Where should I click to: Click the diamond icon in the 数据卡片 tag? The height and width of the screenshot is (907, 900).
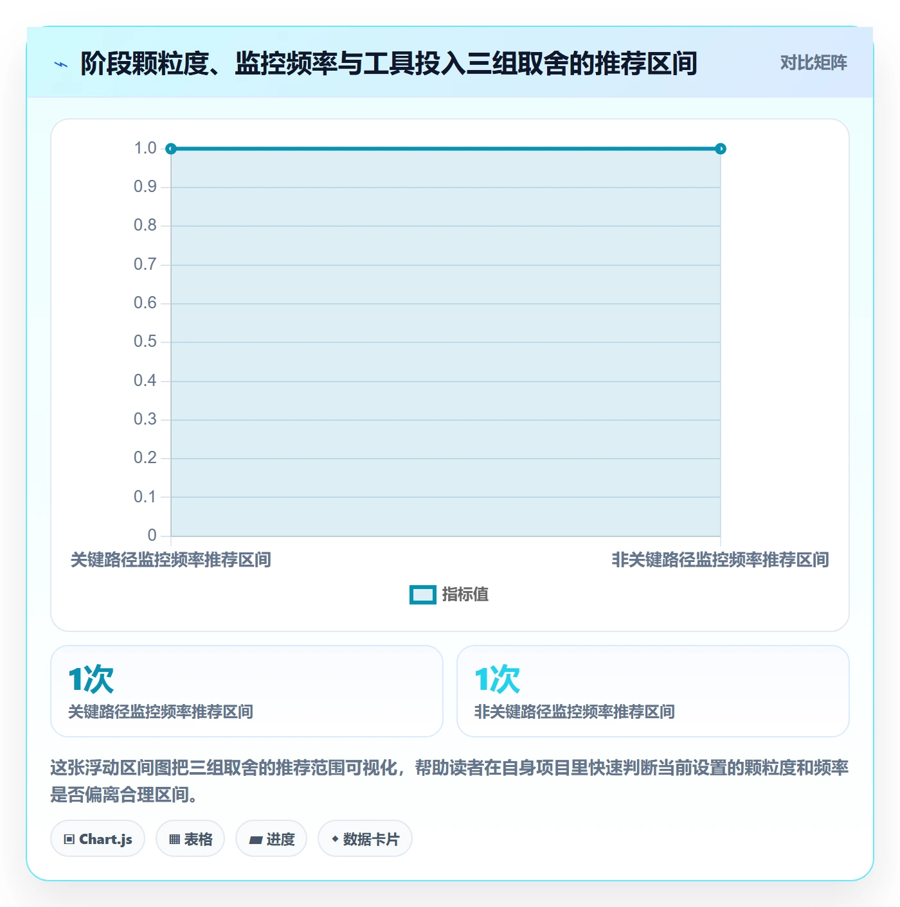(335, 839)
